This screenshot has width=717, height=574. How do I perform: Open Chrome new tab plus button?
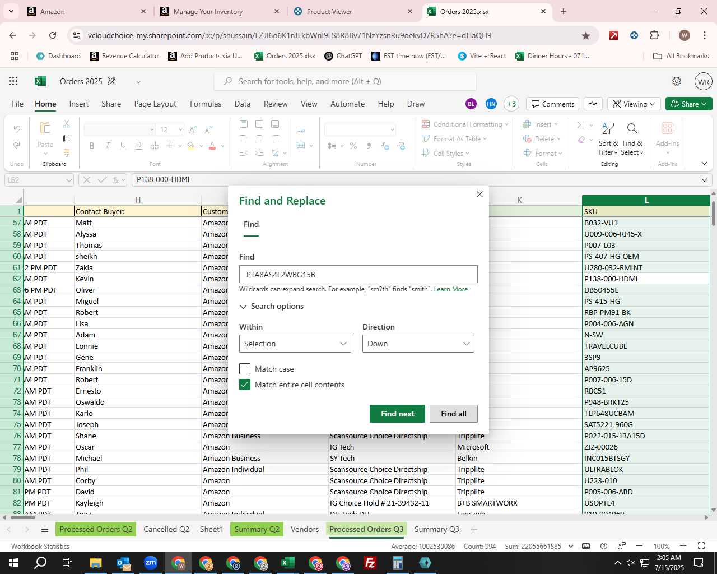tap(564, 11)
